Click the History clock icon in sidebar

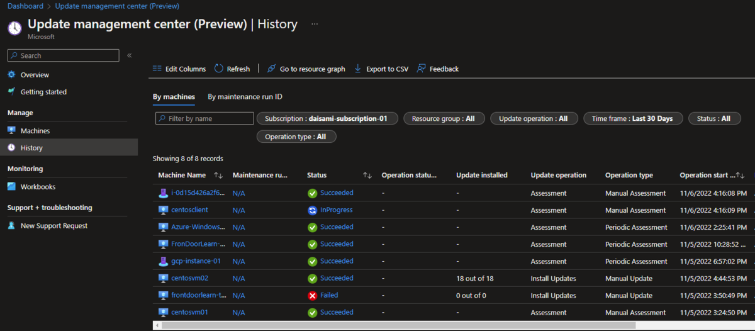click(x=11, y=148)
